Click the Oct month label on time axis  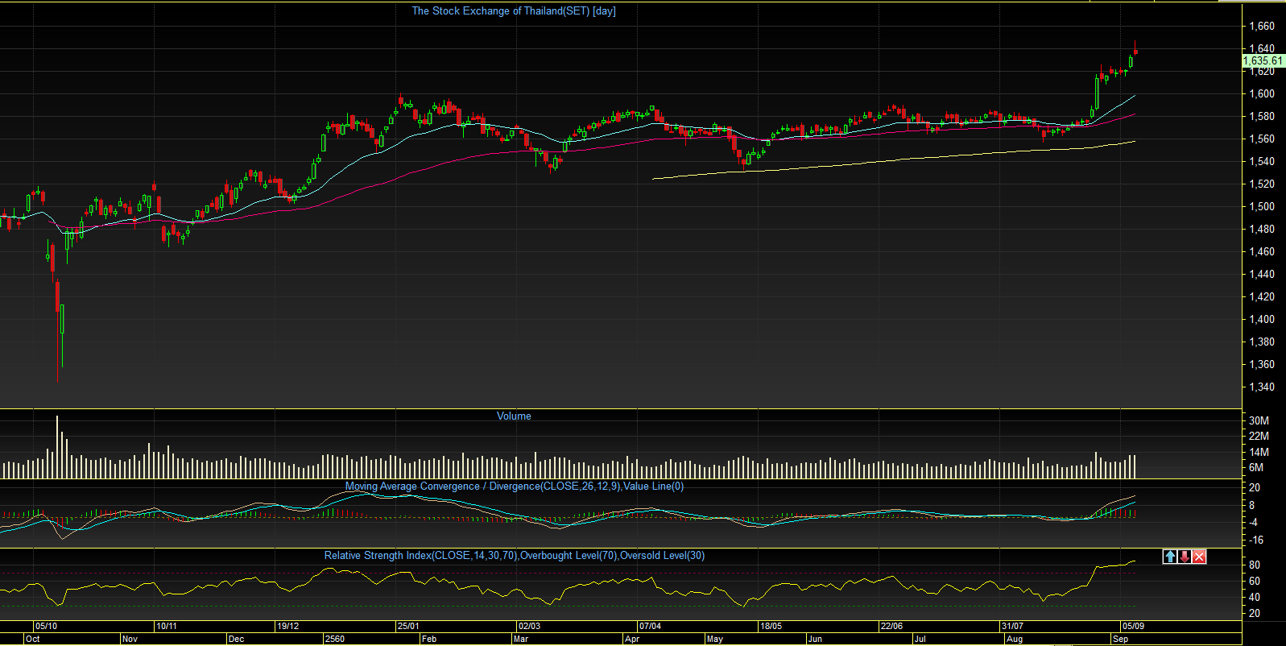pyautogui.click(x=33, y=639)
